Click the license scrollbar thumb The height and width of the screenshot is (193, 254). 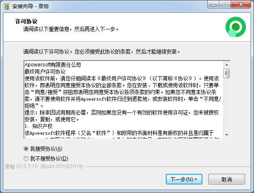tap(226, 74)
